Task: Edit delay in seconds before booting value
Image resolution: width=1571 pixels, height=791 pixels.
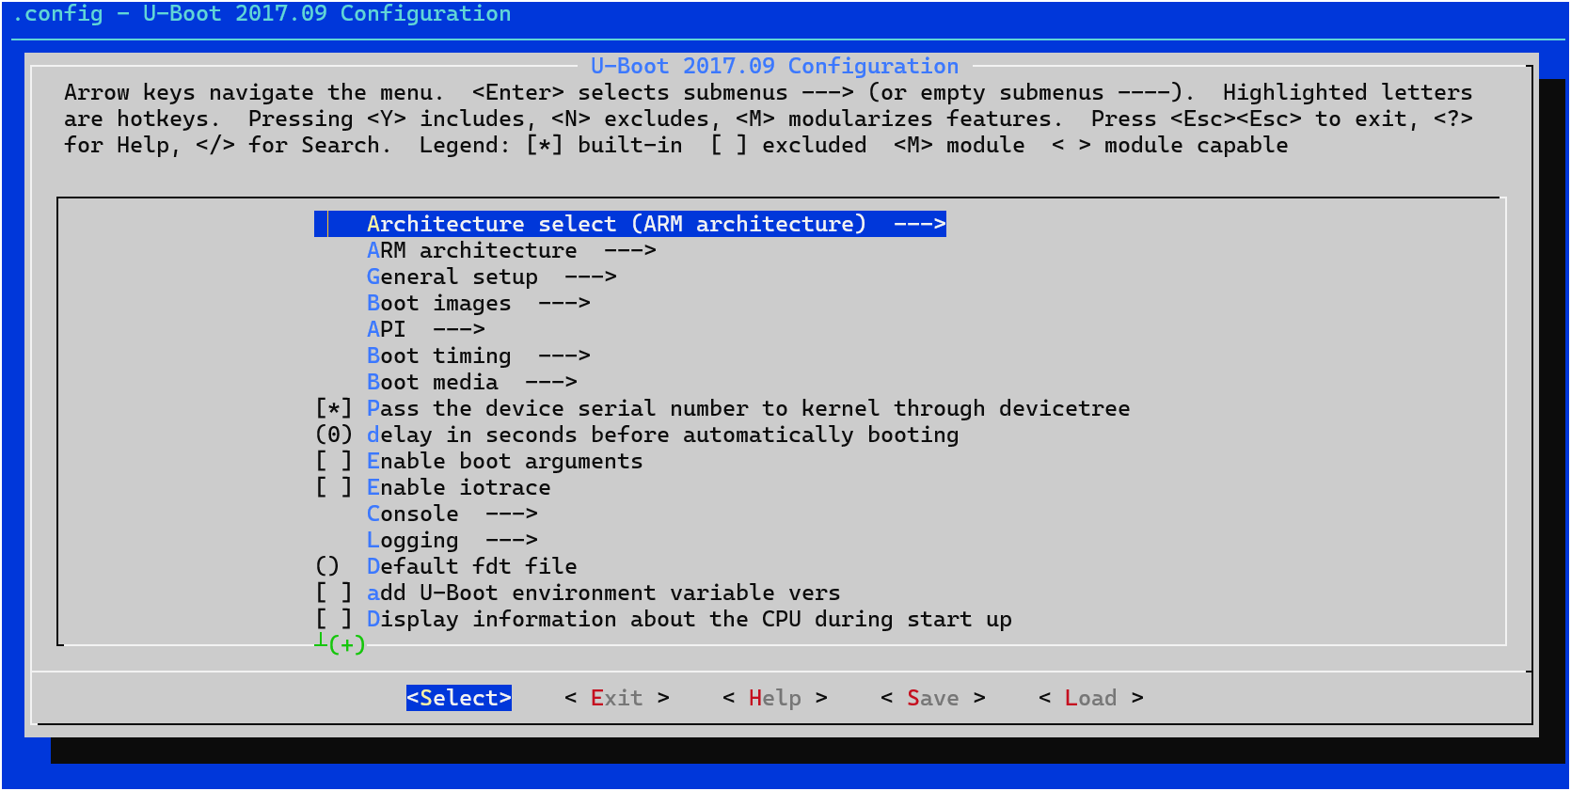Action: tap(333, 435)
